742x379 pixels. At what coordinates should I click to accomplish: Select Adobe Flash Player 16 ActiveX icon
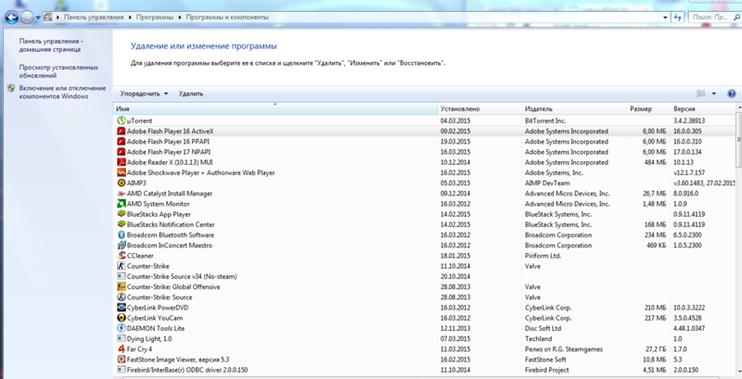tap(122, 132)
